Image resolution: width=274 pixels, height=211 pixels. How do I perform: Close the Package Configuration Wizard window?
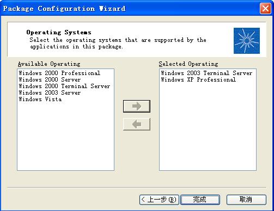265,9
